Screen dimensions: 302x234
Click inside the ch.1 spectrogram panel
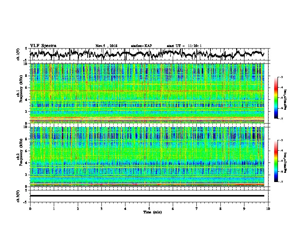click(x=147, y=93)
